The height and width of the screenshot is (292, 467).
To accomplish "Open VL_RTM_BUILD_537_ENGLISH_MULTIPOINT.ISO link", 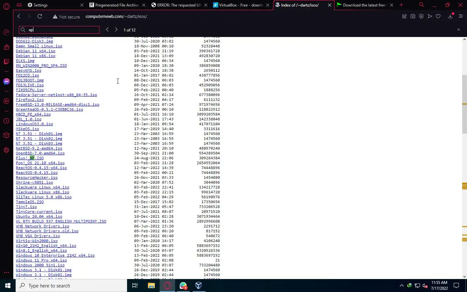I will pyautogui.click(x=61, y=221).
